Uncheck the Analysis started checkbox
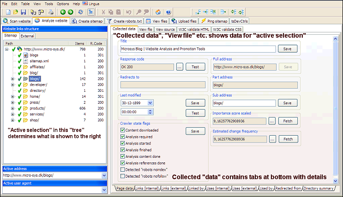The height and width of the screenshot is (197, 343). coord(123,143)
